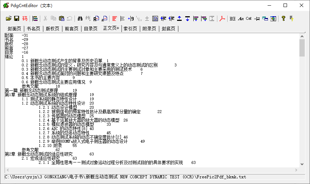
Task: Click the paste clipboard icon
Action: point(62,19)
